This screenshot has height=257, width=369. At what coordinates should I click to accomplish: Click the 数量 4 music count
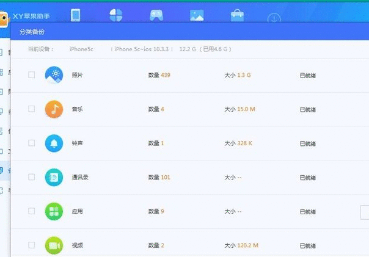point(156,109)
